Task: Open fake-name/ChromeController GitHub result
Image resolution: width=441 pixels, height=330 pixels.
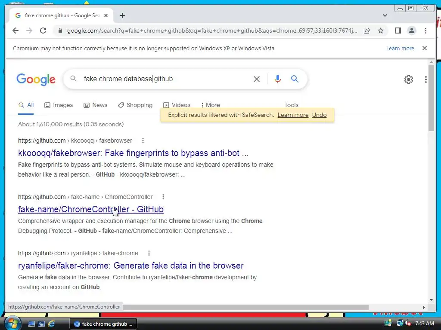Action: (x=91, y=209)
